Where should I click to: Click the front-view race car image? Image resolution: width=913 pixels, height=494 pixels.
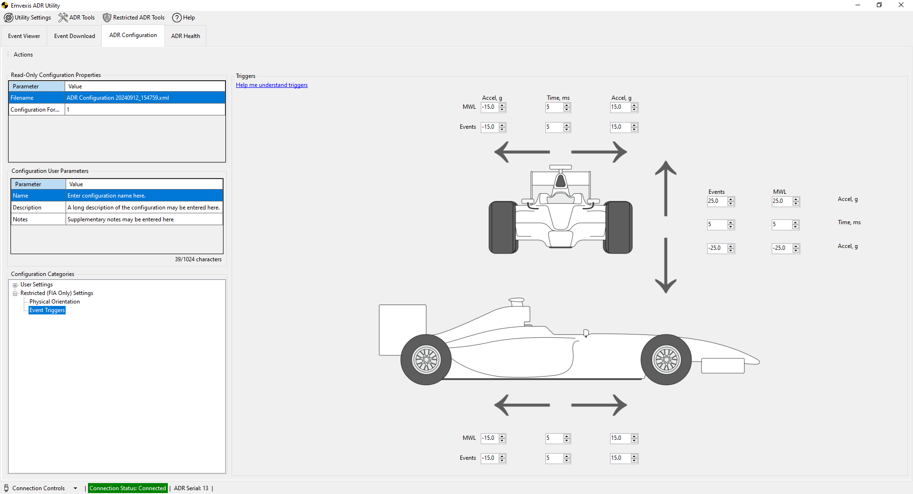[561, 209]
